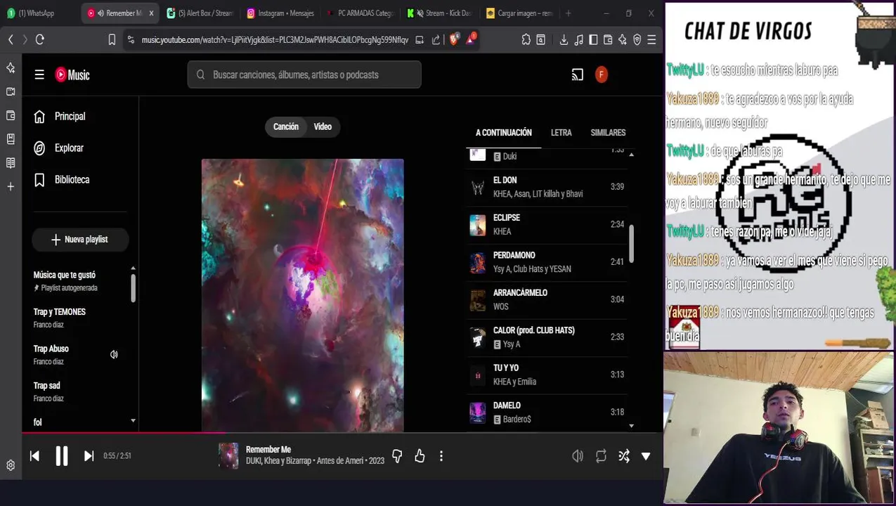896x506 pixels.
Task: Like the song Remember Me
Action: [x=420, y=456]
